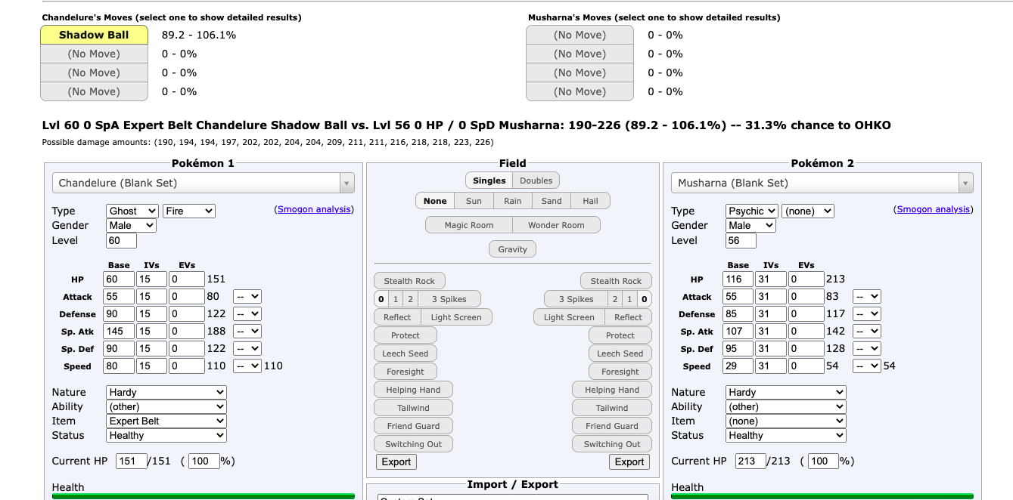Toggle Musharna side Light Screen
This screenshot has height=500, width=1013.
tap(569, 317)
